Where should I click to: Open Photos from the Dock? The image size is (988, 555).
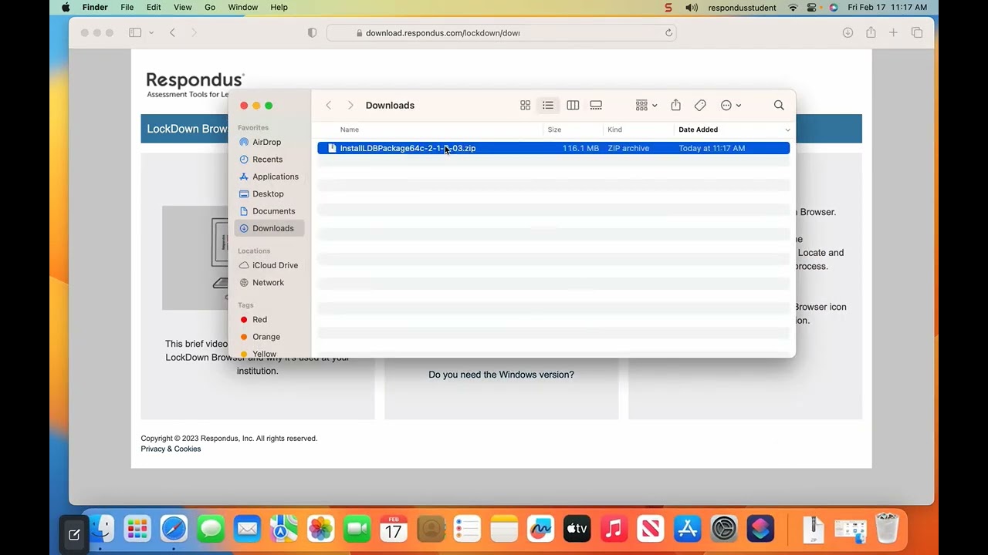[x=320, y=529]
